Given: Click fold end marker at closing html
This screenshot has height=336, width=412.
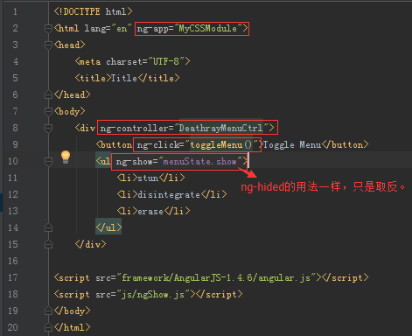Looking at the screenshot, I should pyautogui.click(x=48, y=327).
